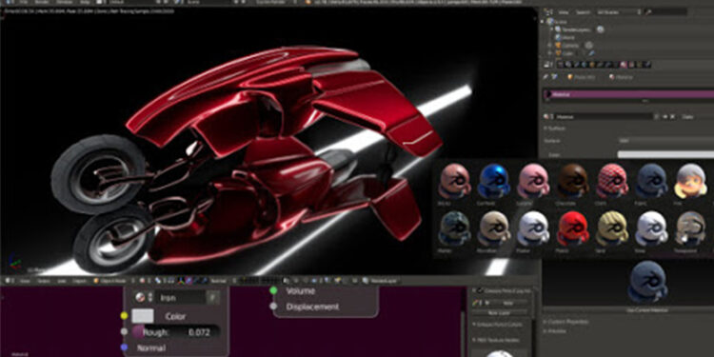The height and width of the screenshot is (357, 714).
Task: Open the Outliner Search menu
Action: (584, 12)
